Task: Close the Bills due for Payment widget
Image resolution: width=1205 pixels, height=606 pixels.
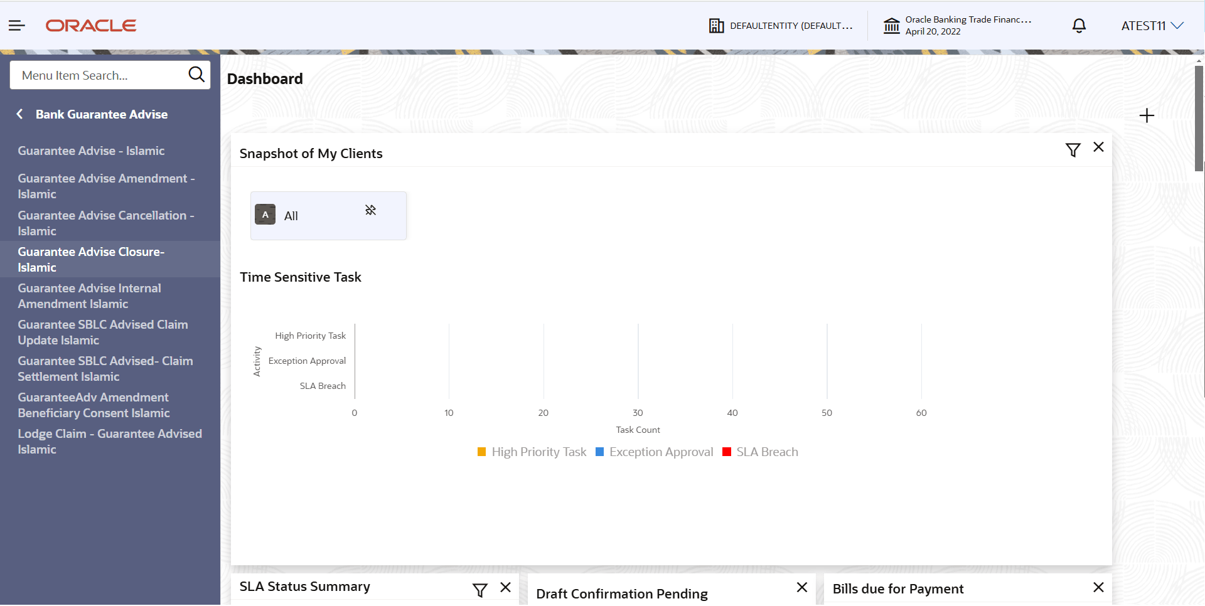Action: [1098, 587]
